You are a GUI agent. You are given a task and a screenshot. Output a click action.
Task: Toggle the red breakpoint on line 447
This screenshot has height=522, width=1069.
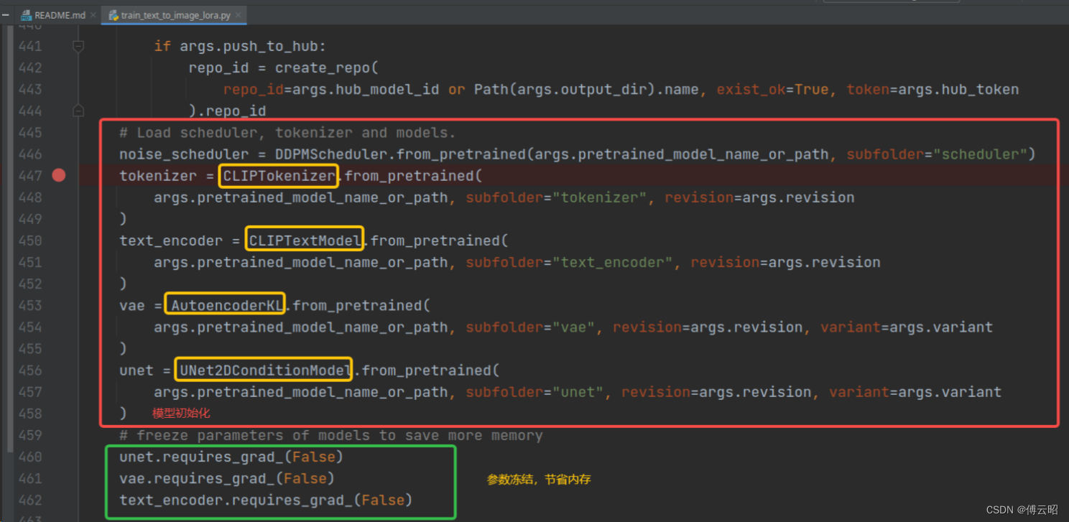point(58,175)
